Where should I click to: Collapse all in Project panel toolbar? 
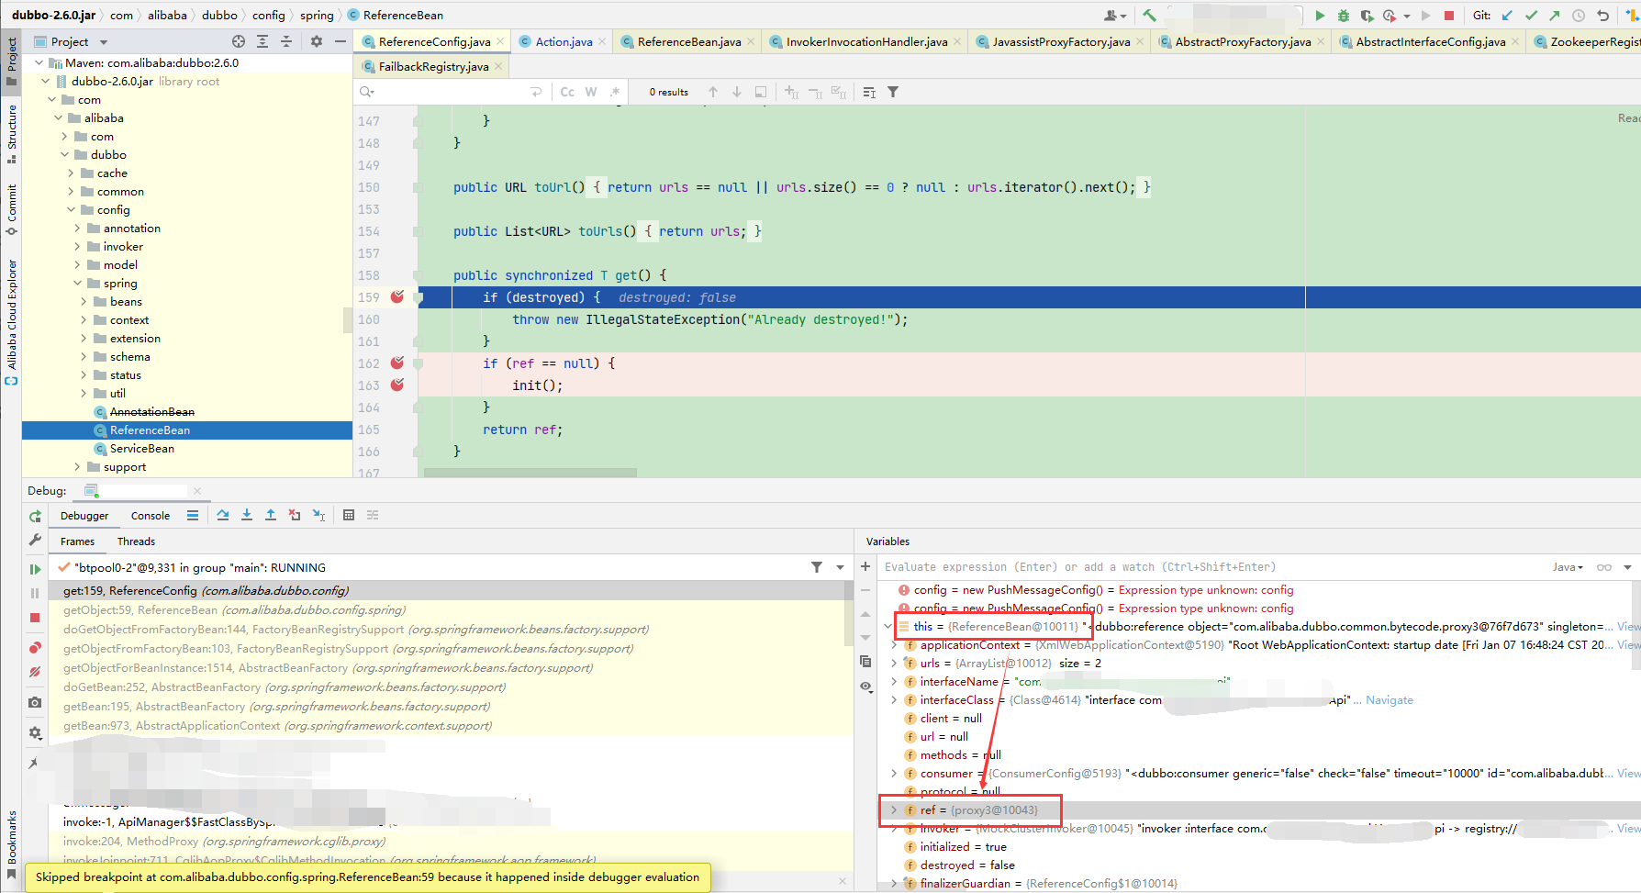[x=286, y=41]
